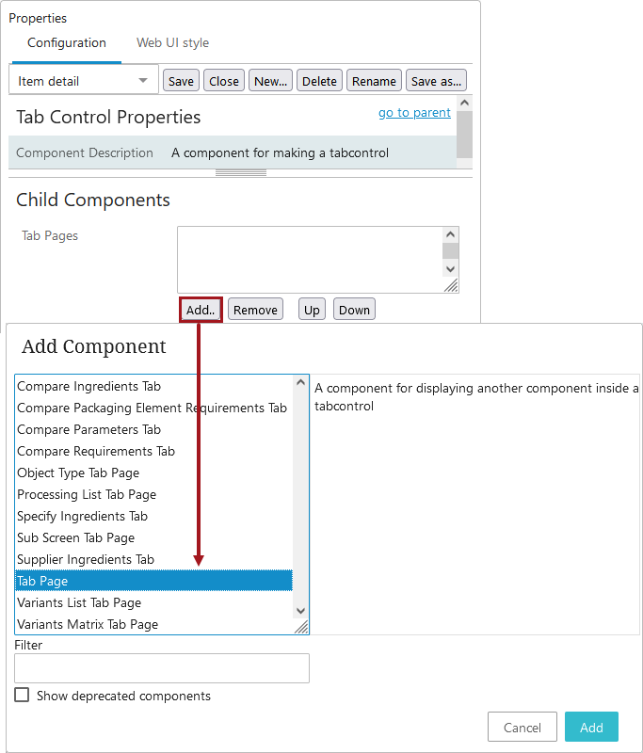The height and width of the screenshot is (753, 643).
Task: Delete the current configuration
Action: click(x=319, y=81)
